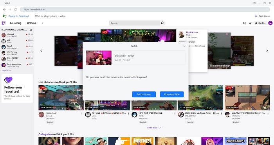Click the English tag in featured panel
274x145 pixels.
click(x=192, y=42)
